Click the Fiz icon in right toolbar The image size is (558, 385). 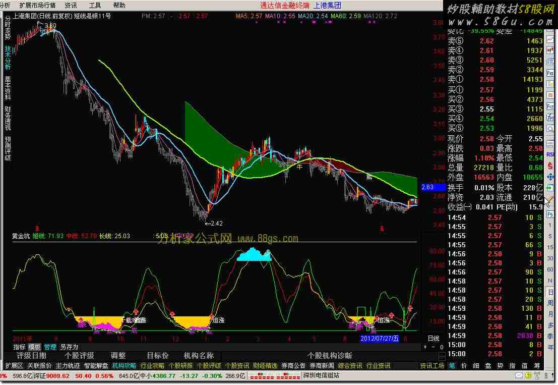pyautogui.click(x=550, y=106)
